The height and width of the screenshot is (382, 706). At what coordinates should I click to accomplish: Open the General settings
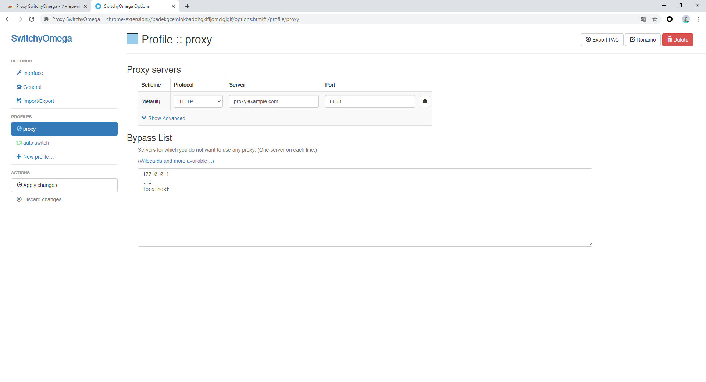coord(29,87)
